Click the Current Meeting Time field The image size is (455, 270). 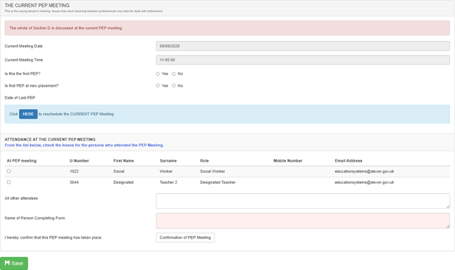tap(303, 60)
